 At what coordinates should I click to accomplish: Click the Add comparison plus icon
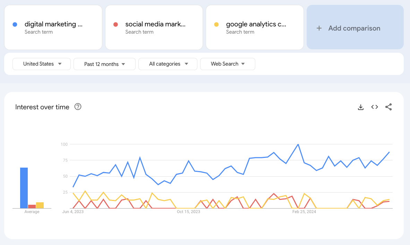pyautogui.click(x=319, y=28)
